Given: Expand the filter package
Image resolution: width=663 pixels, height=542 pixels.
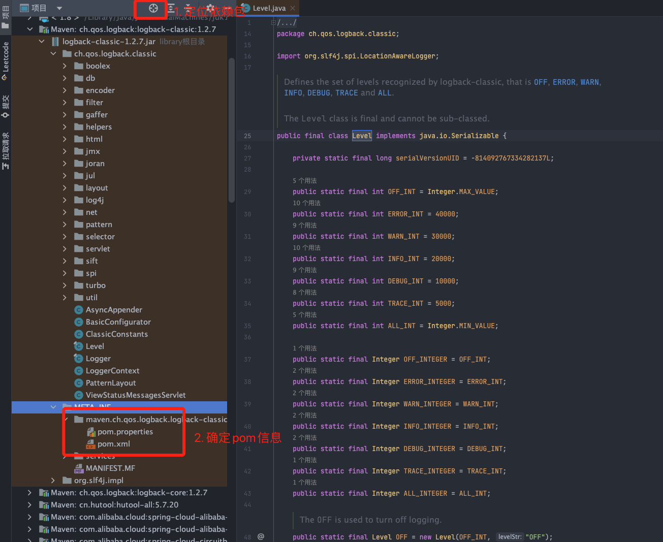Looking at the screenshot, I should click(x=65, y=103).
